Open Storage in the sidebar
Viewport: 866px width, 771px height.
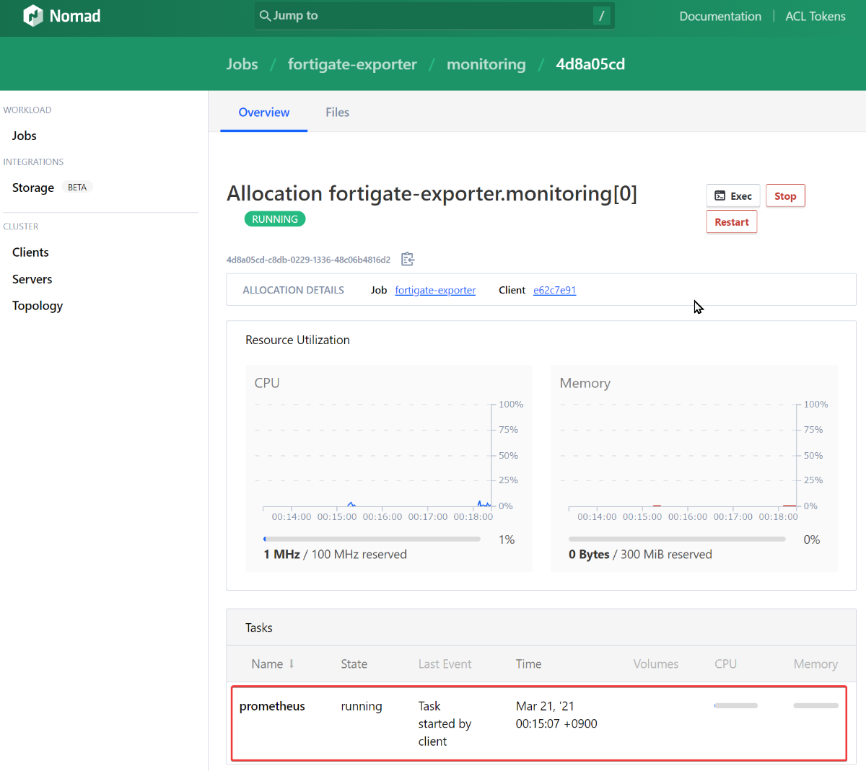point(33,188)
